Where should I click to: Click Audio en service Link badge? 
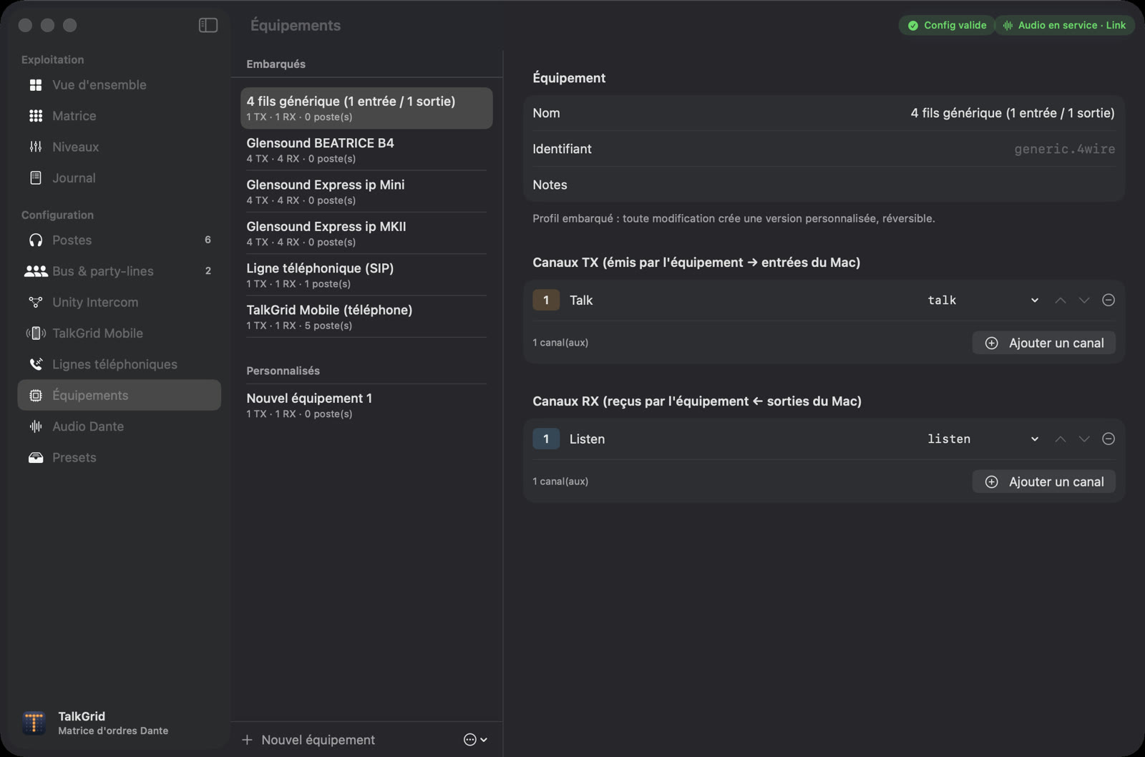1065,25
